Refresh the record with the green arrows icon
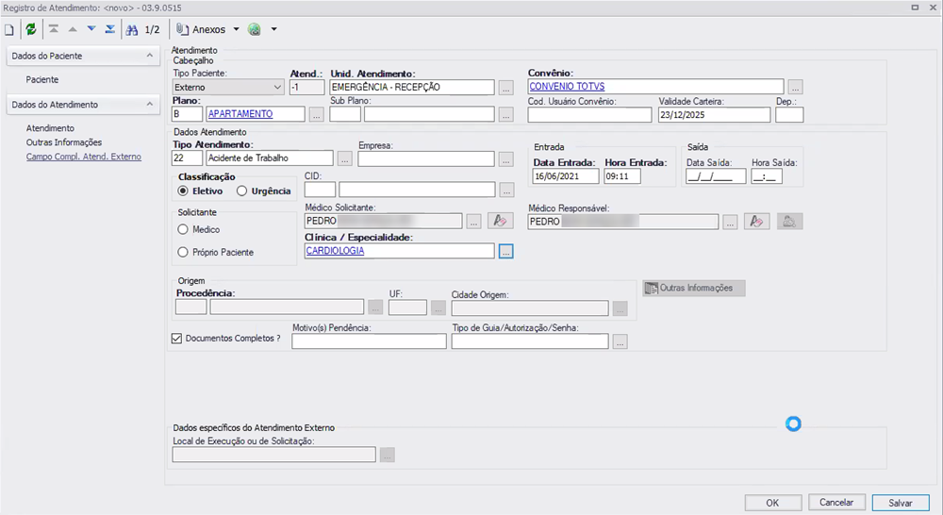943x515 pixels. 31,29
